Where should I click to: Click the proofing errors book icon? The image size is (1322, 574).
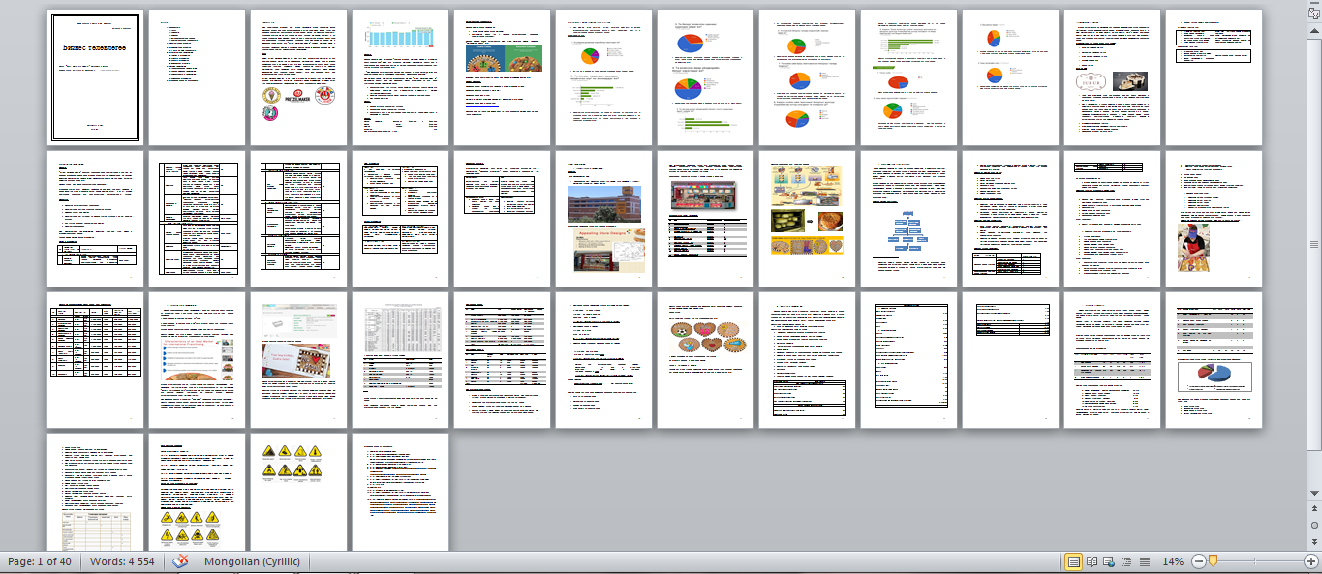(180, 561)
